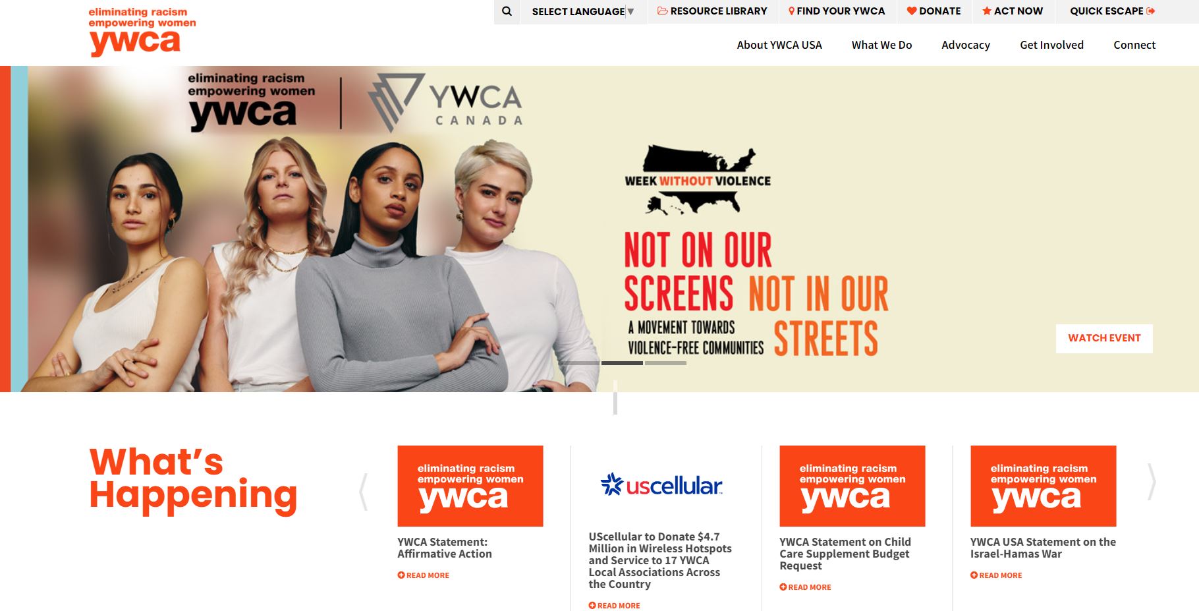Open the Advocacy menu
Screen dimensions: 1199x611
[966, 45]
